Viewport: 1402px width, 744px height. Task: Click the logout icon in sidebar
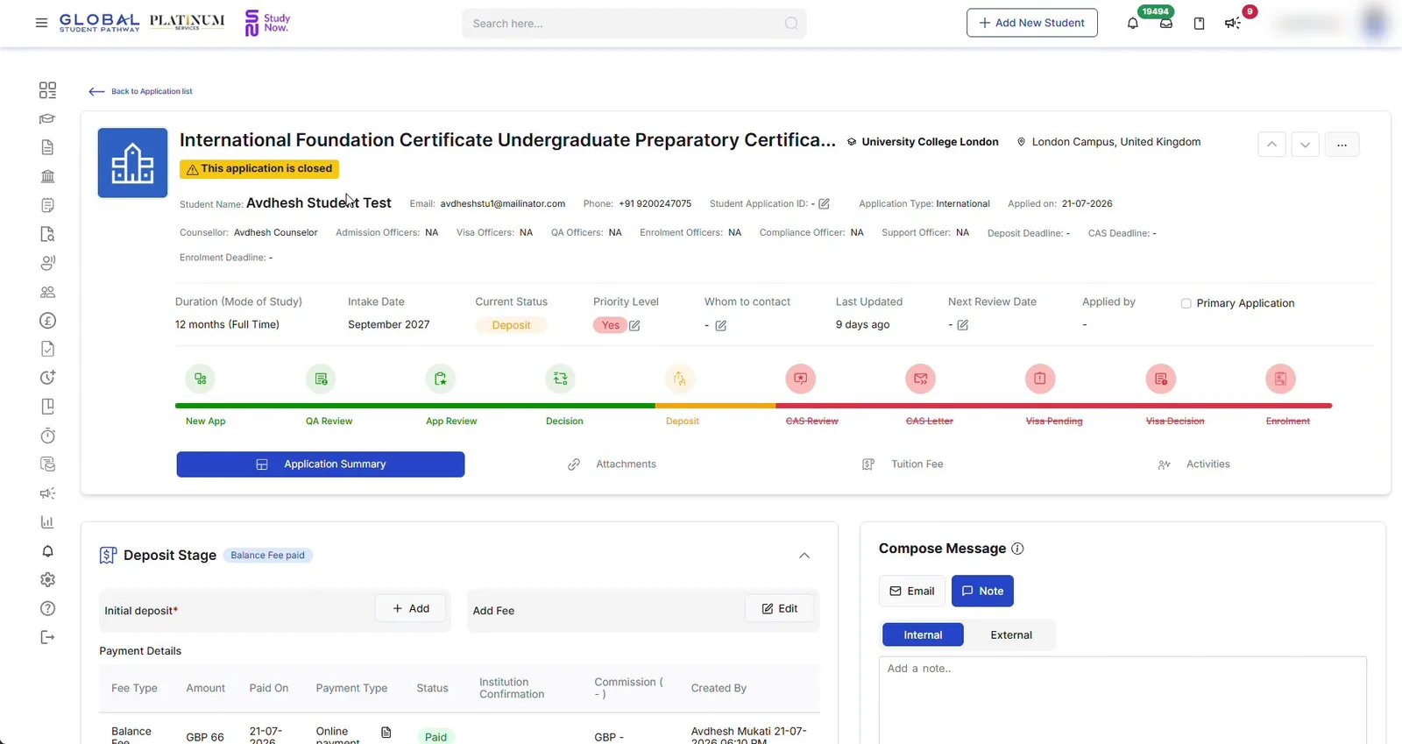47,637
